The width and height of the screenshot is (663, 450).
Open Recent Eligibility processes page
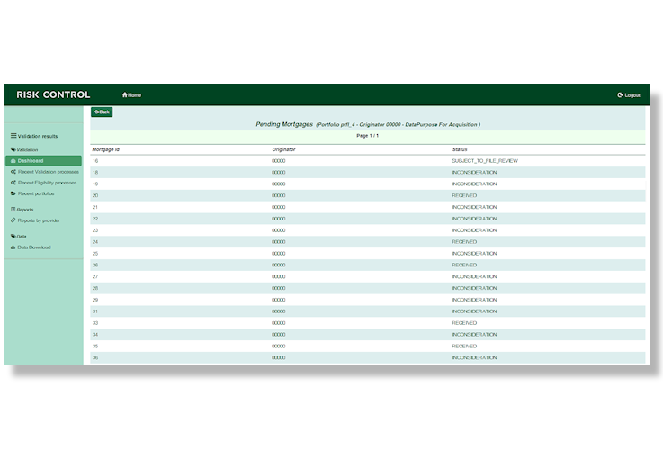(x=48, y=183)
